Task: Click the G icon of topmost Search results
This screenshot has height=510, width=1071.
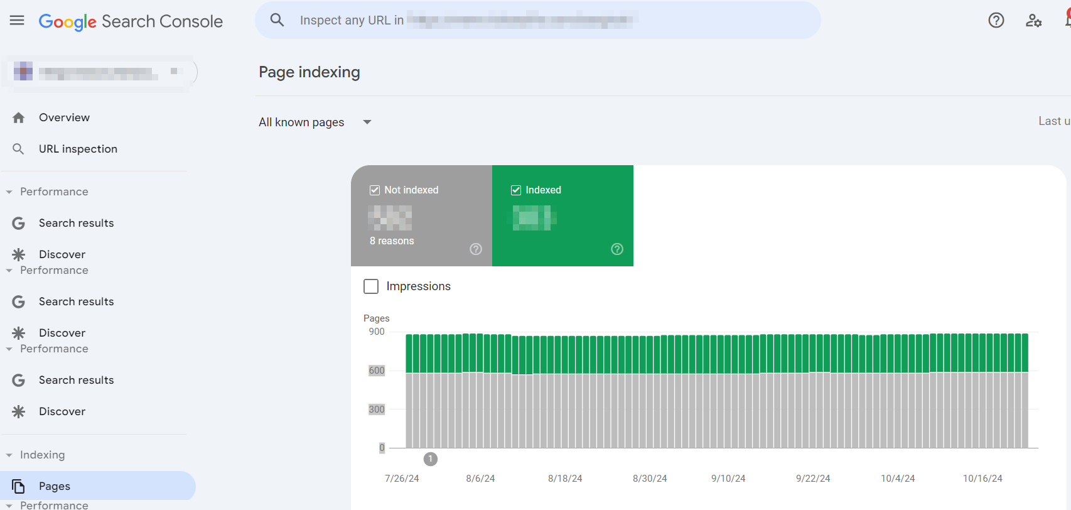Action: tap(19, 223)
